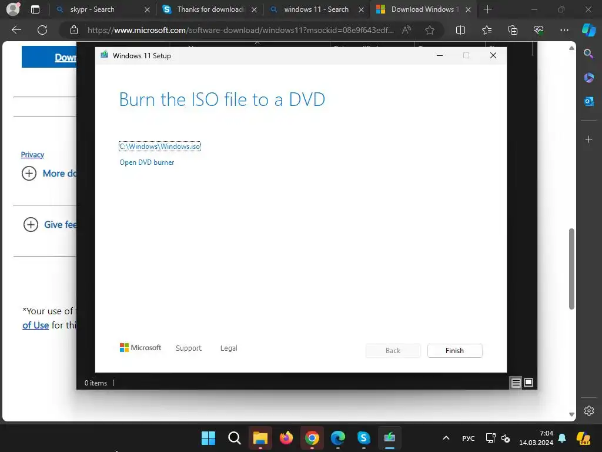Image resolution: width=602 pixels, height=452 pixels.
Task: Show hidden tray icons with the chevron
Action: tap(446, 438)
